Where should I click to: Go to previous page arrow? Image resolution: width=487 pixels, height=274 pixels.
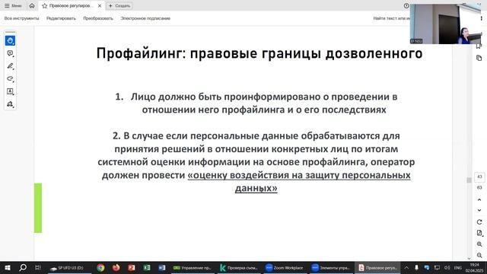pos(479,199)
